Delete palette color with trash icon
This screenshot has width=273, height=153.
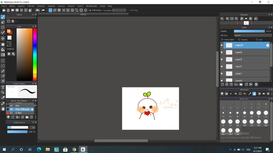click(13, 21)
